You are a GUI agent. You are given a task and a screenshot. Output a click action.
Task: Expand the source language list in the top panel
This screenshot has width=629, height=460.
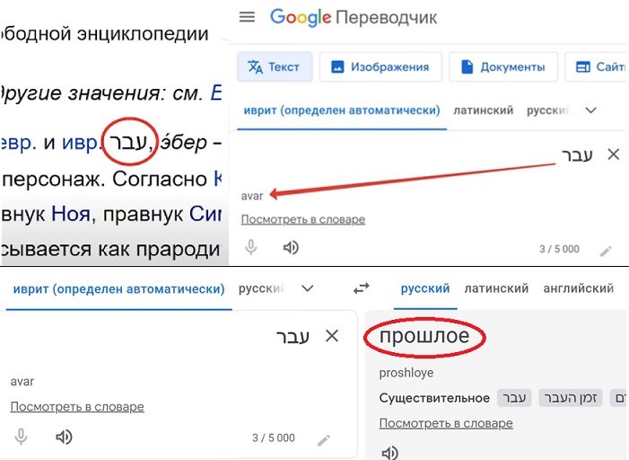tap(590, 111)
